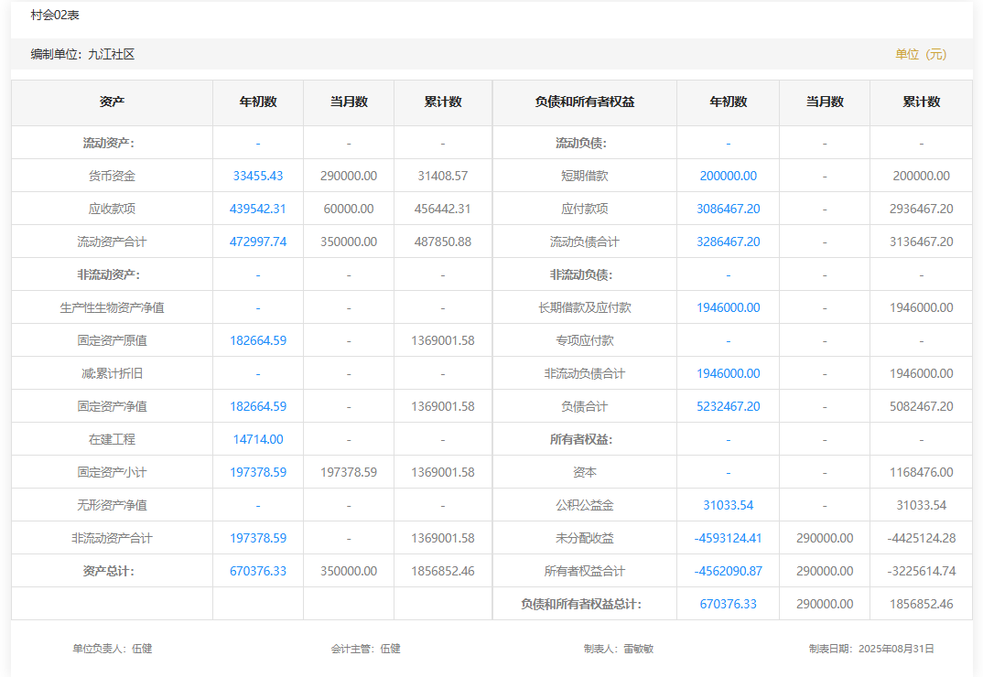This screenshot has height=677, width=983.
Task: Select the 货币资金 monthly value 290000.00
Action: pyautogui.click(x=349, y=176)
